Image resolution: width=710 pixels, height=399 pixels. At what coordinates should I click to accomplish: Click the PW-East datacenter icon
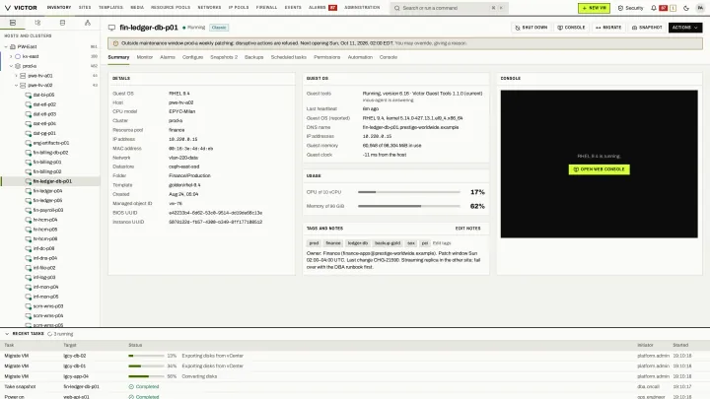(x=13, y=46)
